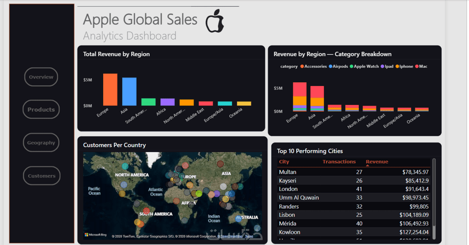Select the blue Asia bar in Total Revenue
Viewport: 469px width, 245px height.
(129, 92)
